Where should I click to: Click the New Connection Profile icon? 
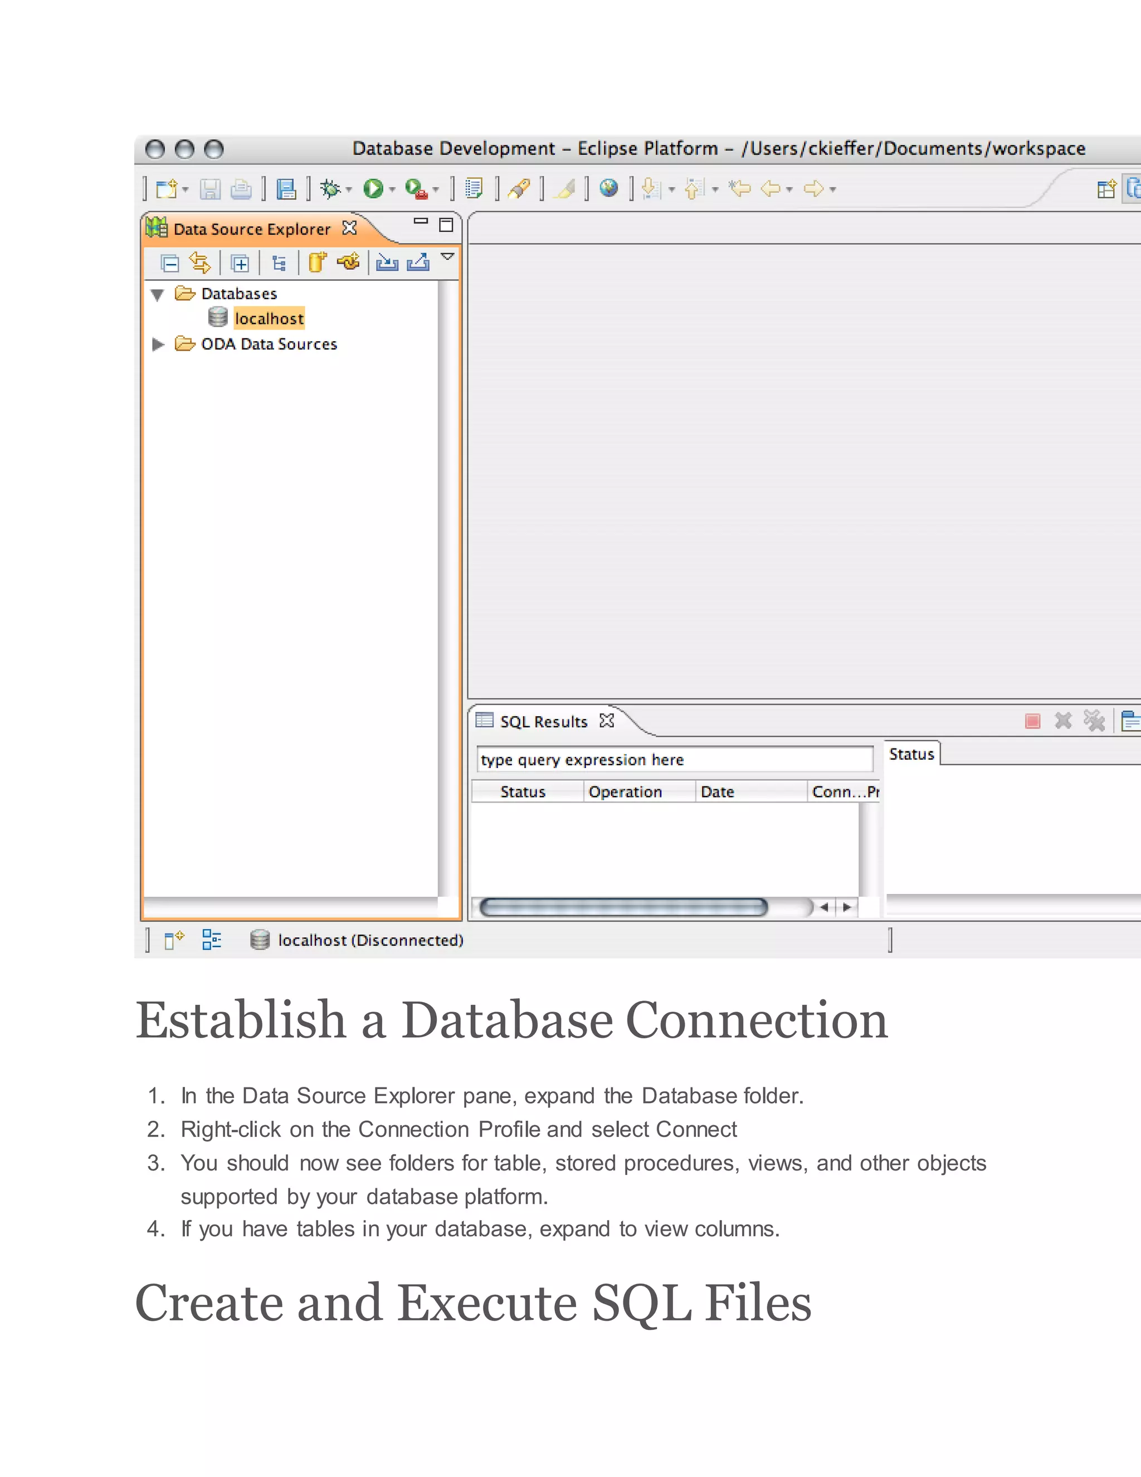pos(317,262)
